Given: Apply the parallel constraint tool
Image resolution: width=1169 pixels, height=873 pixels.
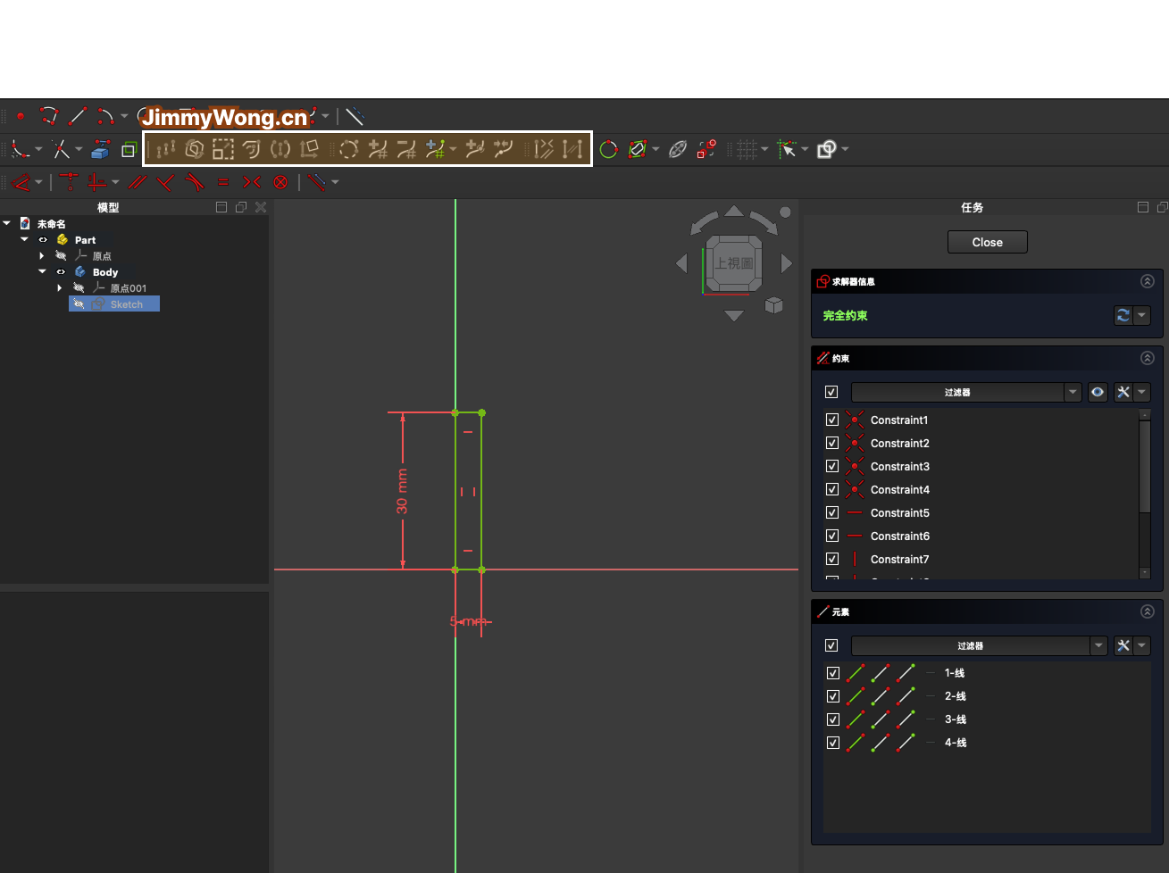Looking at the screenshot, I should tap(137, 182).
